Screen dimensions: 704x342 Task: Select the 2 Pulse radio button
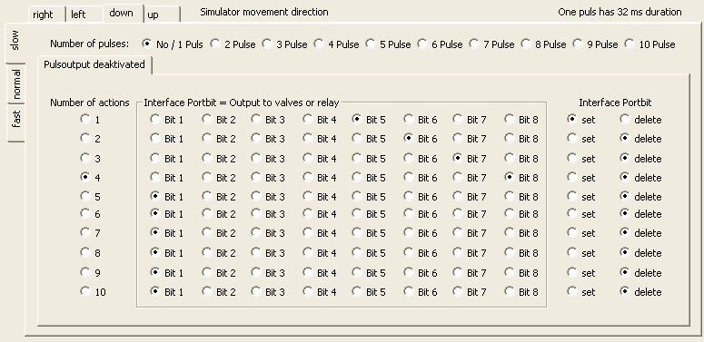[233, 44]
